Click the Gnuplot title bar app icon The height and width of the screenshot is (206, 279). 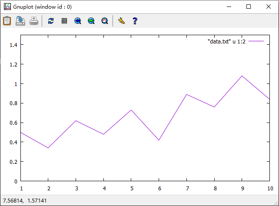click(x=7, y=7)
